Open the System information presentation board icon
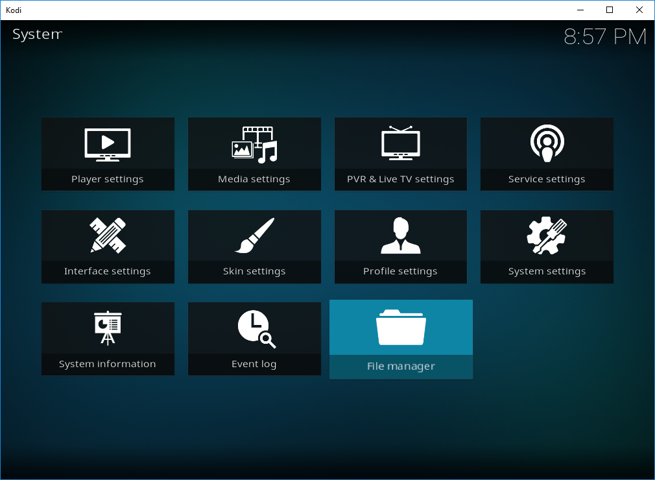655x480 pixels. [108, 328]
